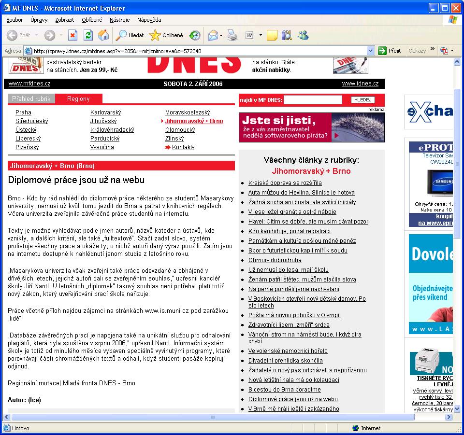
Task: Open the address bar URL dropdown
Action: pos(370,51)
